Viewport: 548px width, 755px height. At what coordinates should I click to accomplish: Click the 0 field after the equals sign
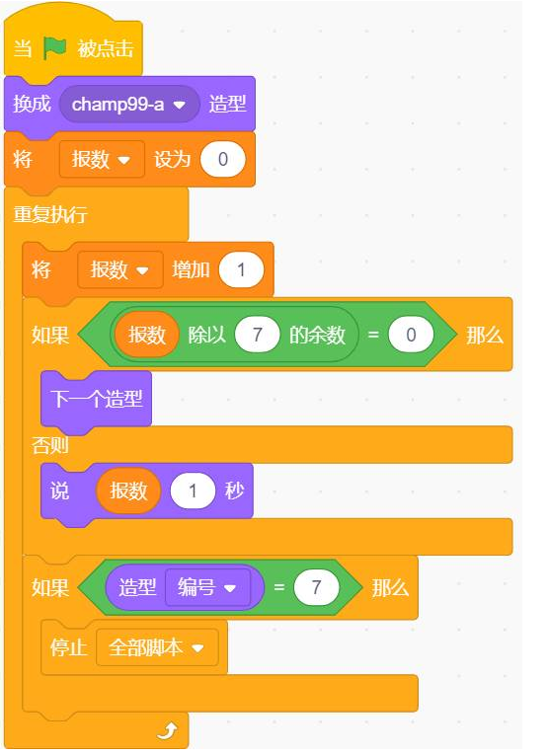coord(411,335)
